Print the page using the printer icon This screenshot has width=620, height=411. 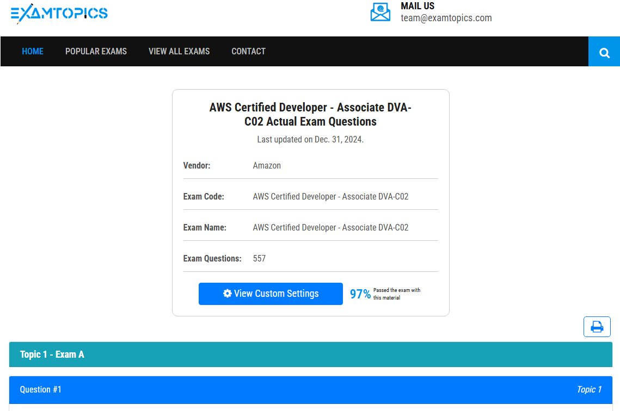click(597, 327)
